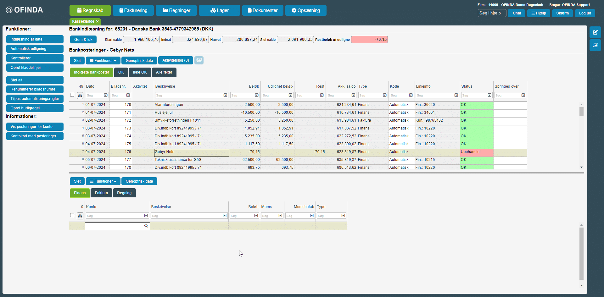This screenshot has width=604, height=297.
Task: Switch to the Ikke OK tab
Action: point(140,72)
